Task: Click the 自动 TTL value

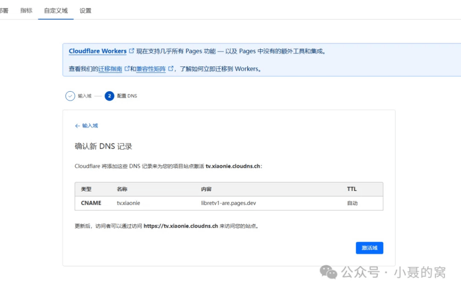Action: point(352,203)
